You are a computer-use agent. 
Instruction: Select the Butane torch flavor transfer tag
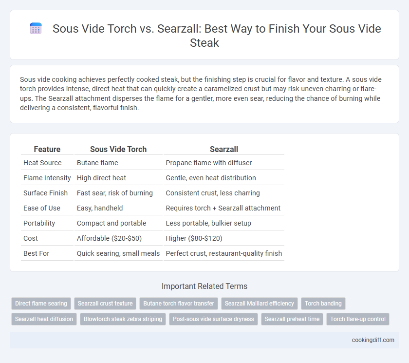179,304
